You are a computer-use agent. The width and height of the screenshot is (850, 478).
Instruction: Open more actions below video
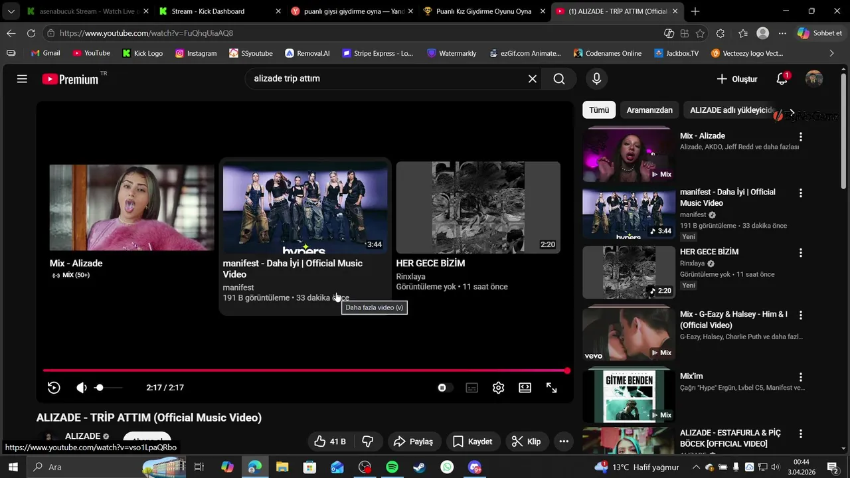point(564,441)
